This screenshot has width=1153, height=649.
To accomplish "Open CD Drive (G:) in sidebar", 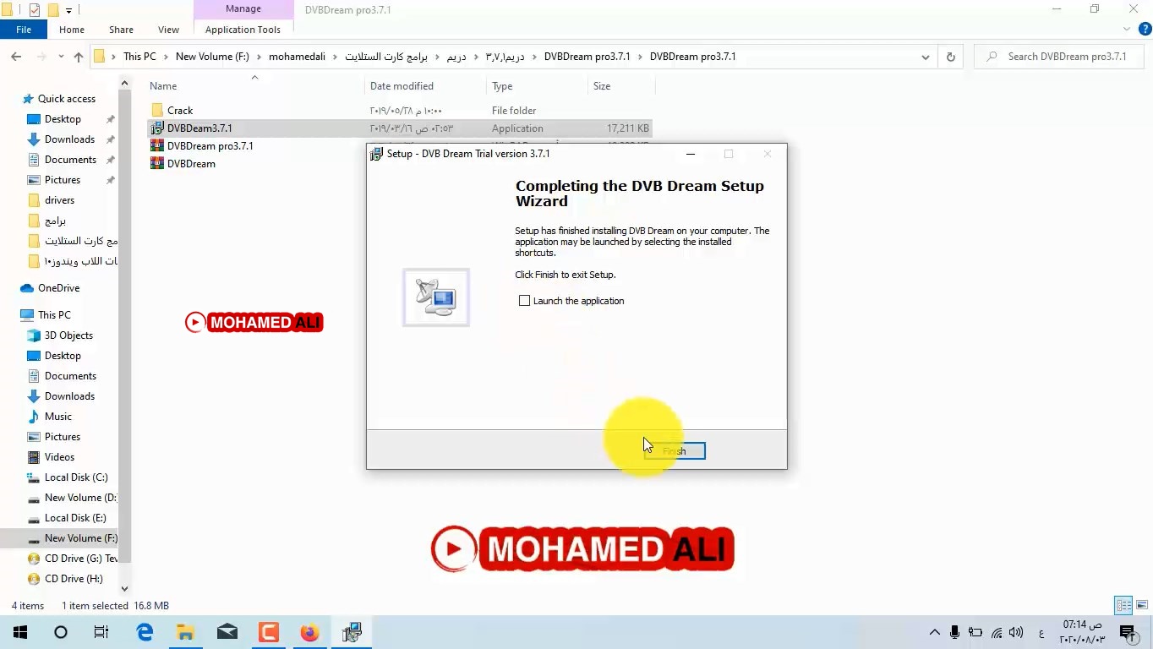I will tap(80, 559).
